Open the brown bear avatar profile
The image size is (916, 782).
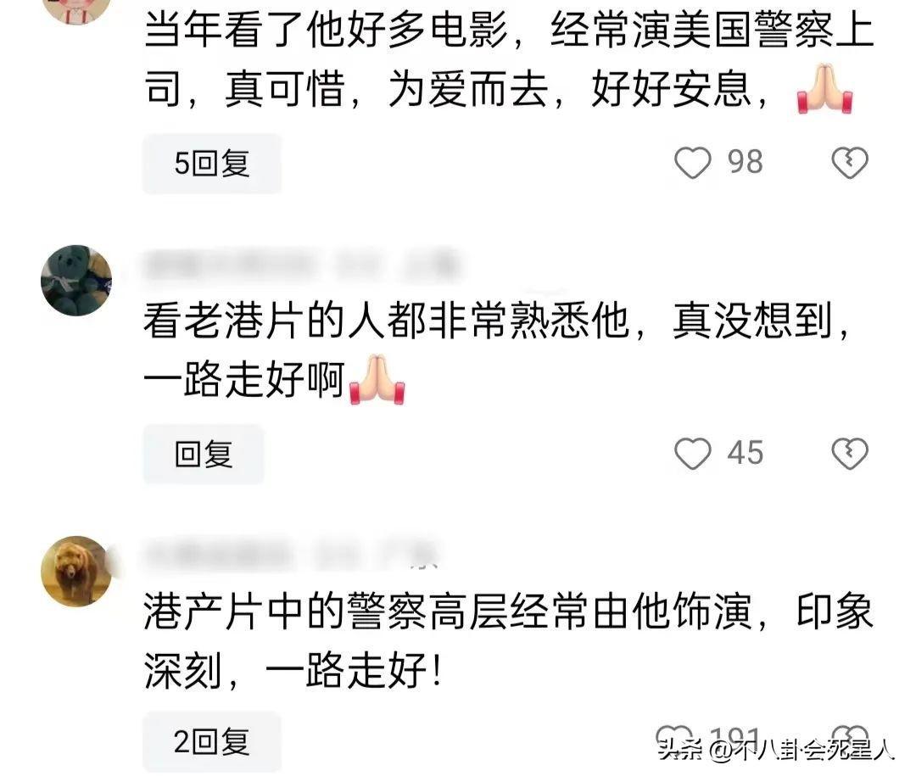click(76, 571)
